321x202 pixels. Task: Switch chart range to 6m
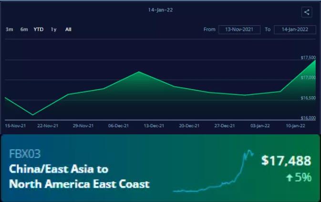point(24,30)
